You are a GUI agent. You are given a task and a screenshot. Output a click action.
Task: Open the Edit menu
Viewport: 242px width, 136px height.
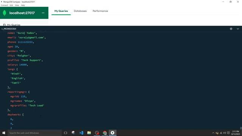pyautogui.click(x=11, y=5)
